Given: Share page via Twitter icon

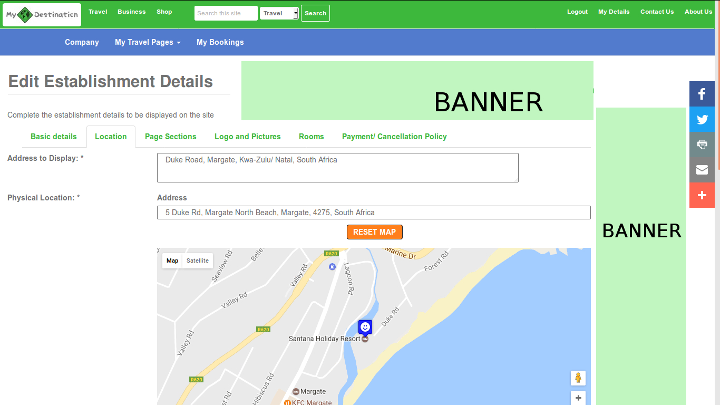Looking at the screenshot, I should (x=702, y=120).
